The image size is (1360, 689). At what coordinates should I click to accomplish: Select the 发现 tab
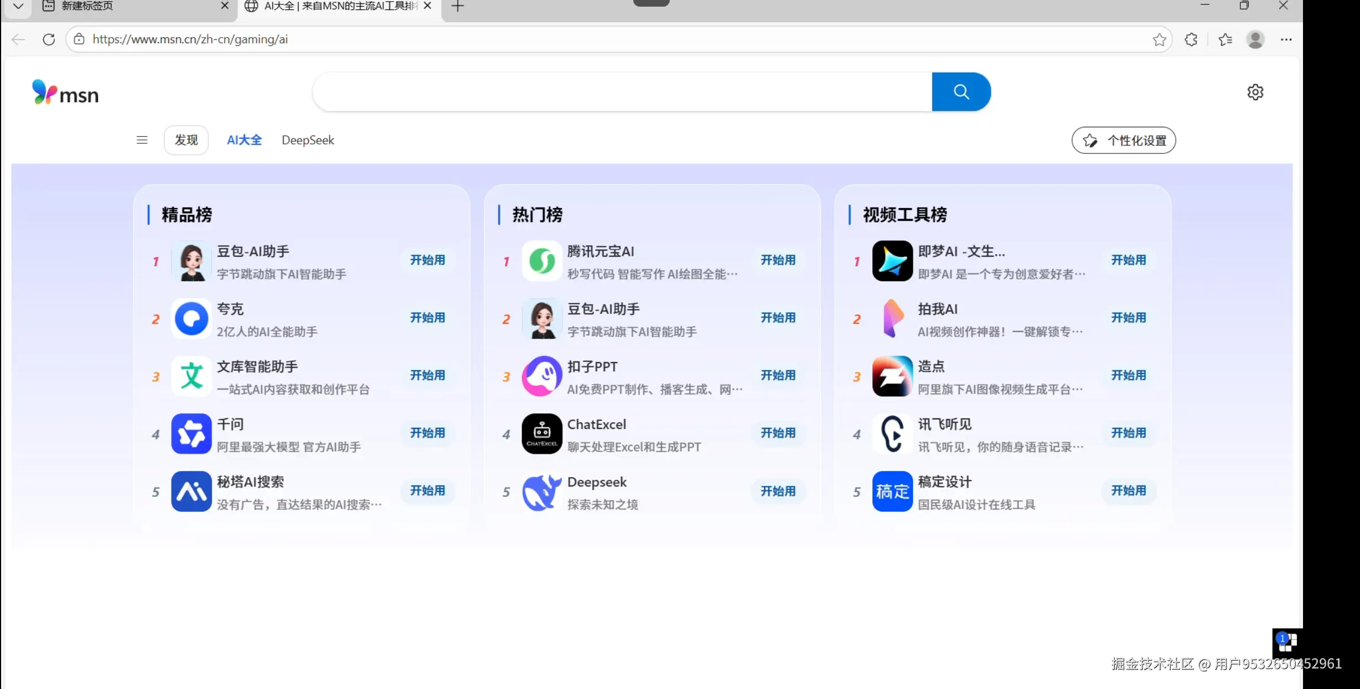click(186, 140)
